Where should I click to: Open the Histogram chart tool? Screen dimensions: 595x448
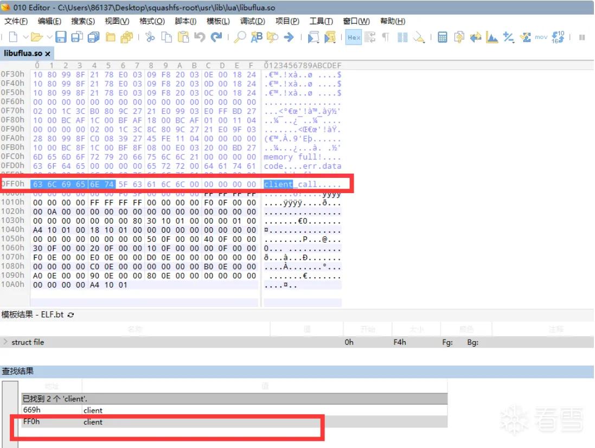(x=492, y=37)
